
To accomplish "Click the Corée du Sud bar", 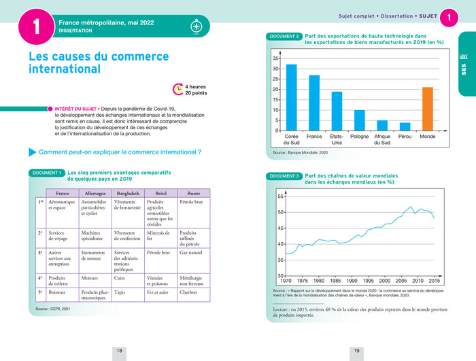I will 292,97.
